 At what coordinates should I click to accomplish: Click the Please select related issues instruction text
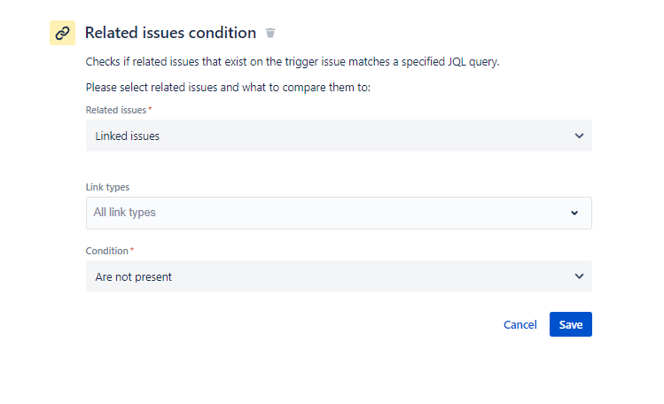[x=228, y=87]
